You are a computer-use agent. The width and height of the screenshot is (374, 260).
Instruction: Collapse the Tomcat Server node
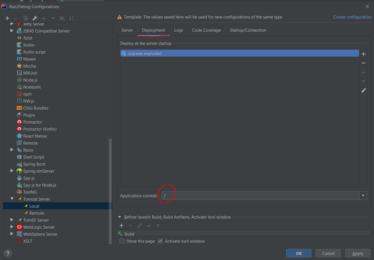(12, 199)
